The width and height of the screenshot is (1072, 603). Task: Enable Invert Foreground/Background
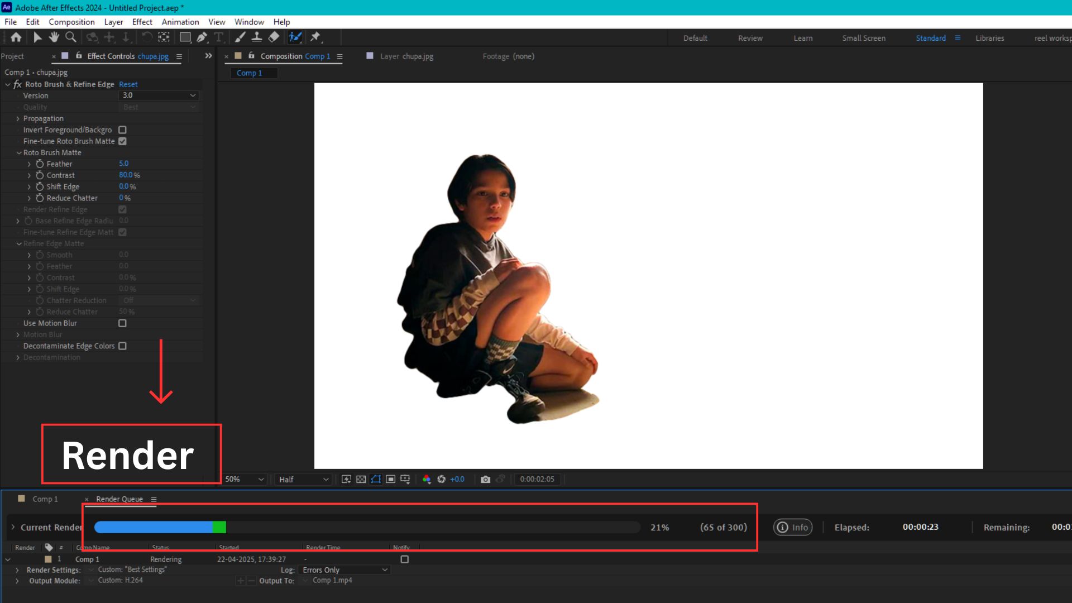coord(122,130)
